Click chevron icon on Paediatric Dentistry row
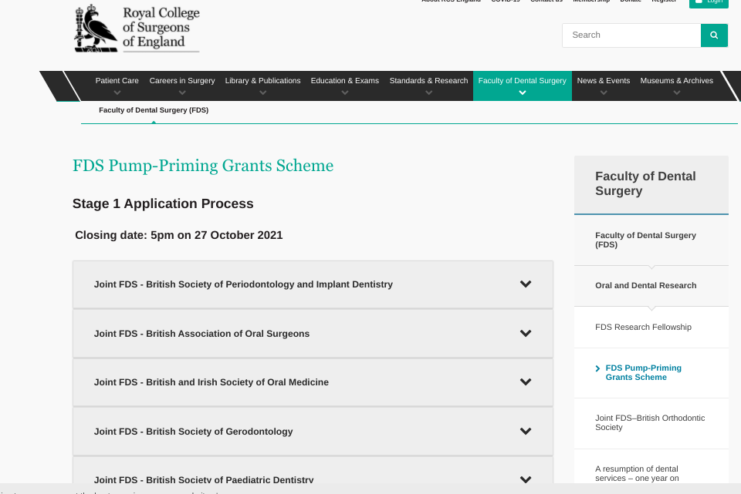Viewport: 741px width, 494px height. 526,479
